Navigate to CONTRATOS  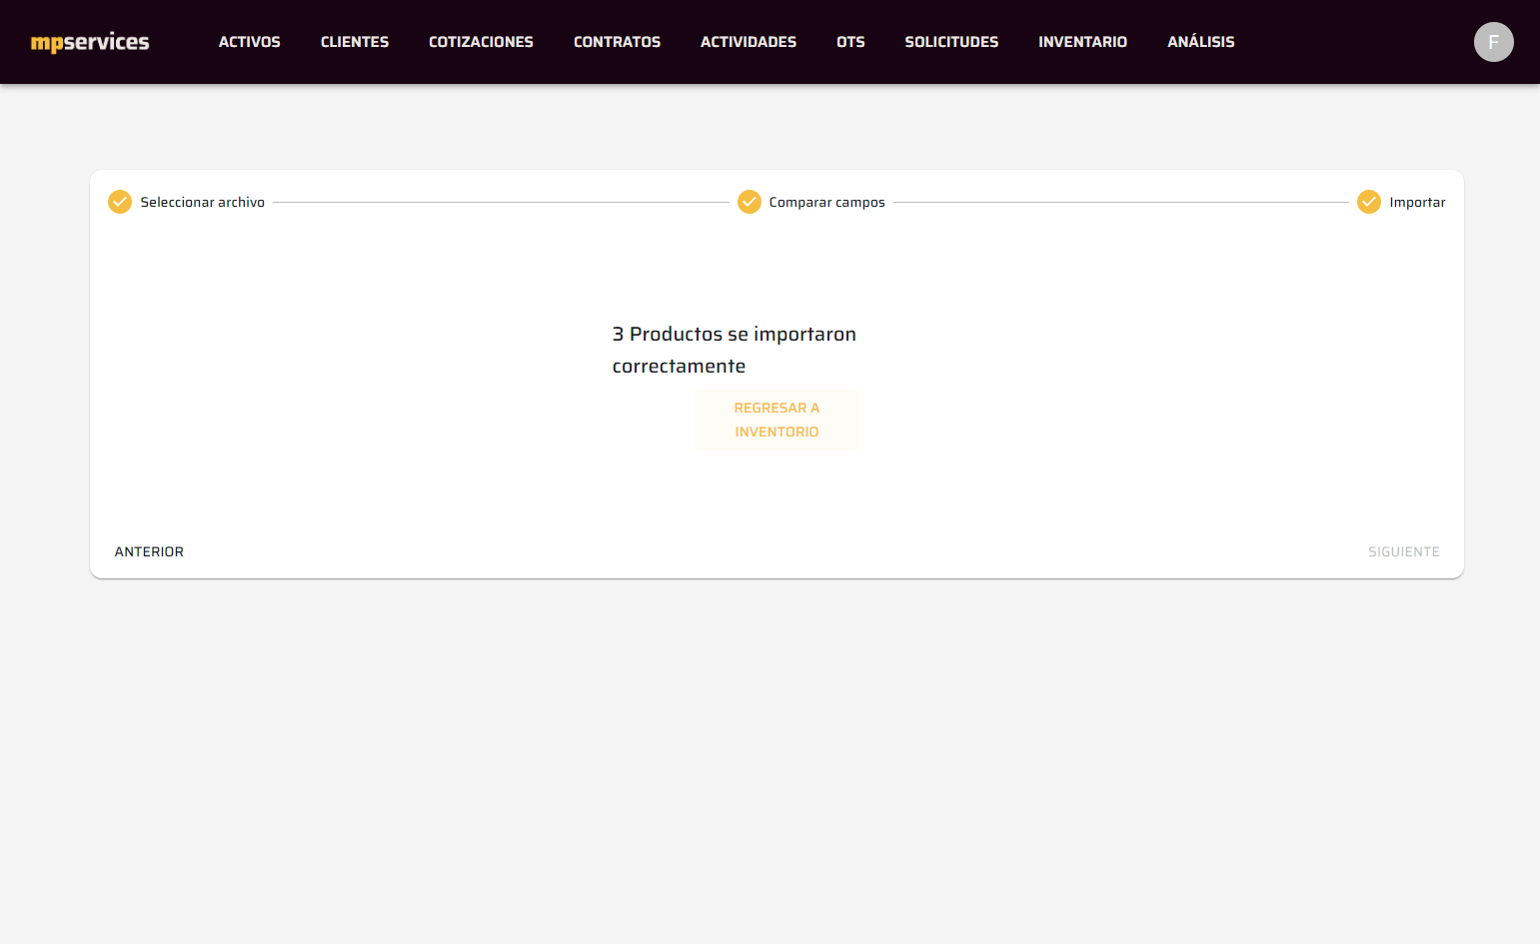click(x=617, y=42)
